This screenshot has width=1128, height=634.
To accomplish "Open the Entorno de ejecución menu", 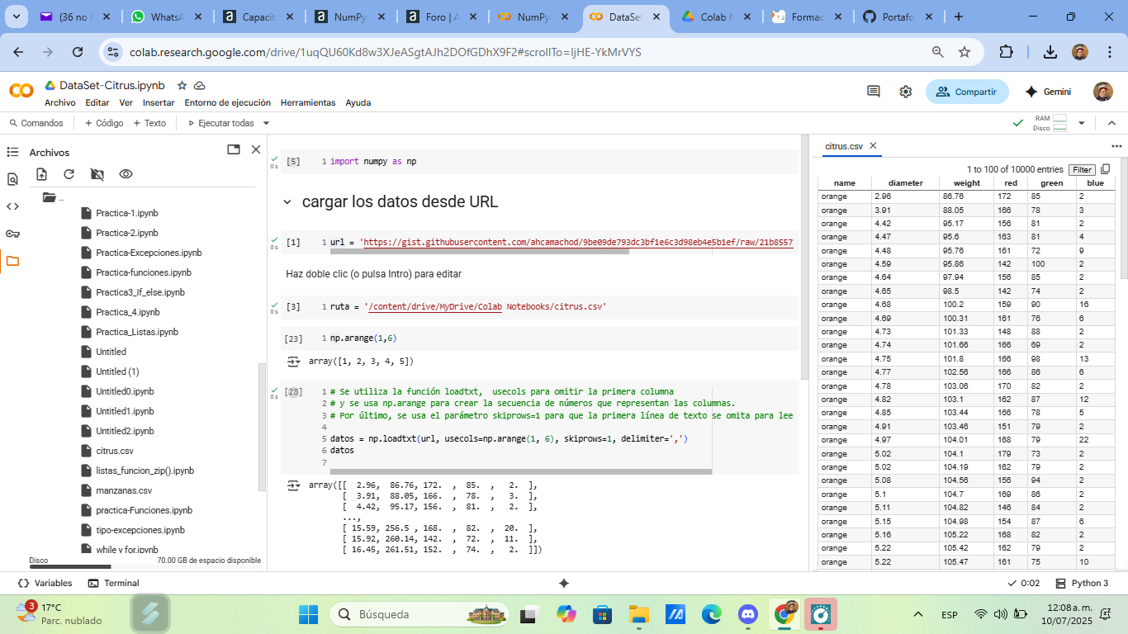I will tap(228, 102).
